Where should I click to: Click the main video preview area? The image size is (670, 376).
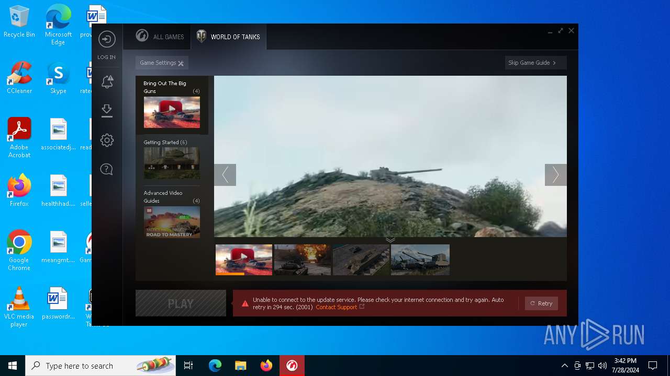pos(390,156)
